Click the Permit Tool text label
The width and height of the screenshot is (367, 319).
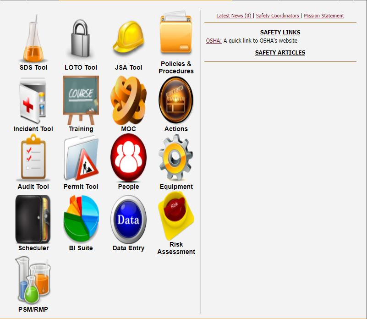point(81,187)
